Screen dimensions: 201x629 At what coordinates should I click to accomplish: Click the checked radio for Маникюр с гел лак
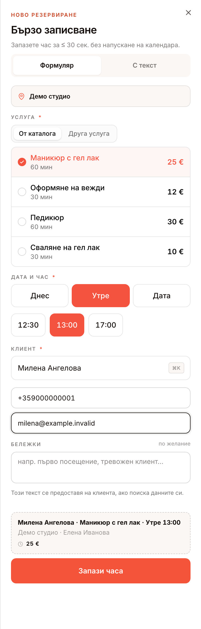(22, 162)
